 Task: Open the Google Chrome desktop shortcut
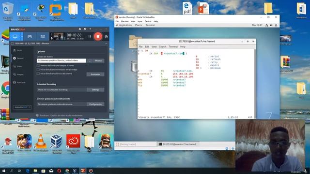(5, 90)
